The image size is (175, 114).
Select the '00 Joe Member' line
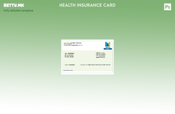pyautogui.click(x=69, y=55)
